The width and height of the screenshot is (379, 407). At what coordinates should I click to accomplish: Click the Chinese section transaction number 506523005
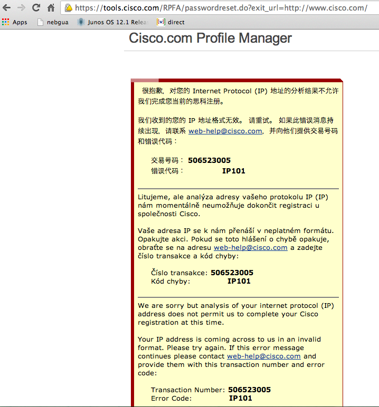pyautogui.click(x=209, y=161)
